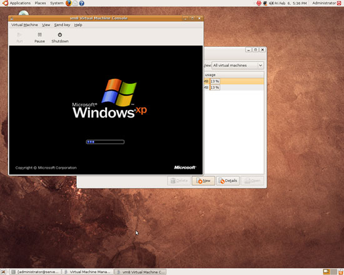The height and width of the screenshot is (275, 344).
Task: Click the Administrator user switcher label
Action: pyautogui.click(x=324, y=3)
